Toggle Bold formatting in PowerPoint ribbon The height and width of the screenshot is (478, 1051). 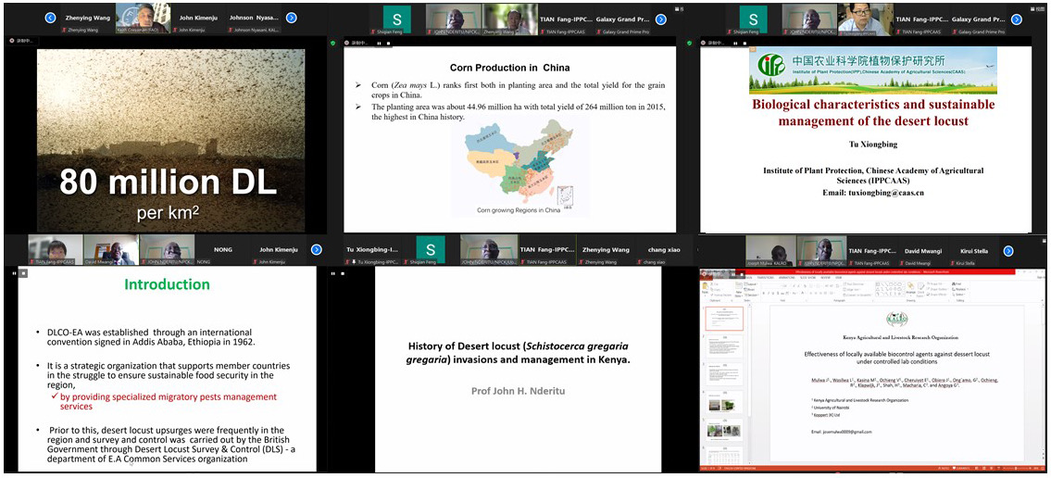(763, 293)
